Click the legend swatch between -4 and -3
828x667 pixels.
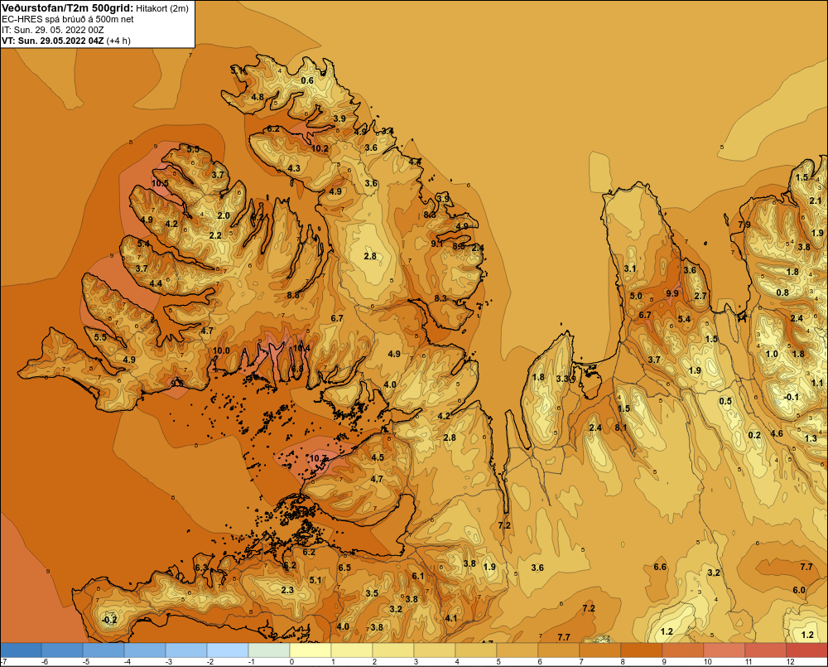point(145,650)
